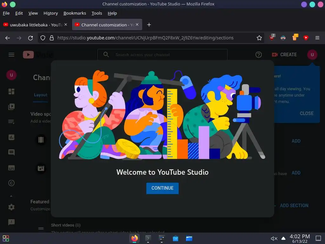Click ADD SECTION link
Viewport: 325px width, 244px height.
click(294, 206)
